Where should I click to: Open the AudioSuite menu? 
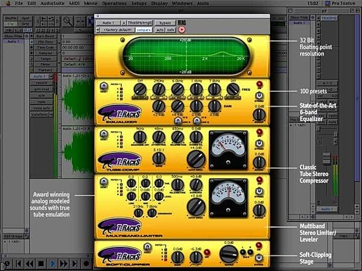tap(52, 3)
